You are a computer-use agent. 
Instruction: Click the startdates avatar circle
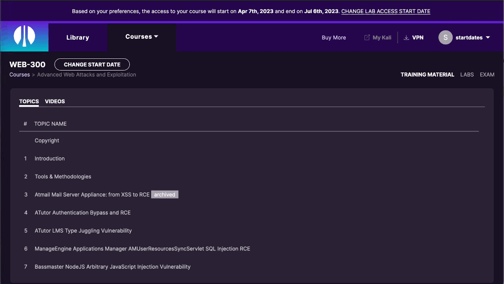[445, 37]
